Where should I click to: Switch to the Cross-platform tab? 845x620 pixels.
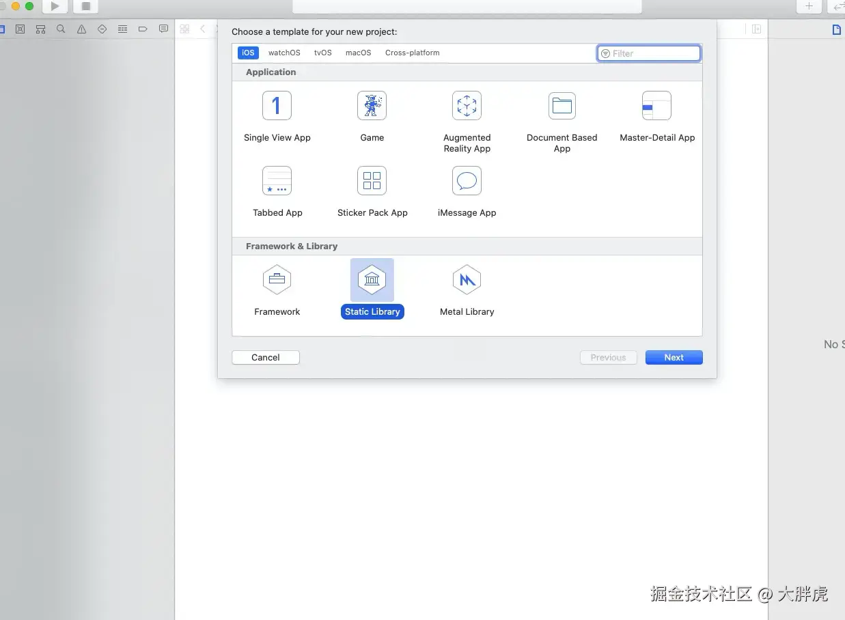pos(412,53)
